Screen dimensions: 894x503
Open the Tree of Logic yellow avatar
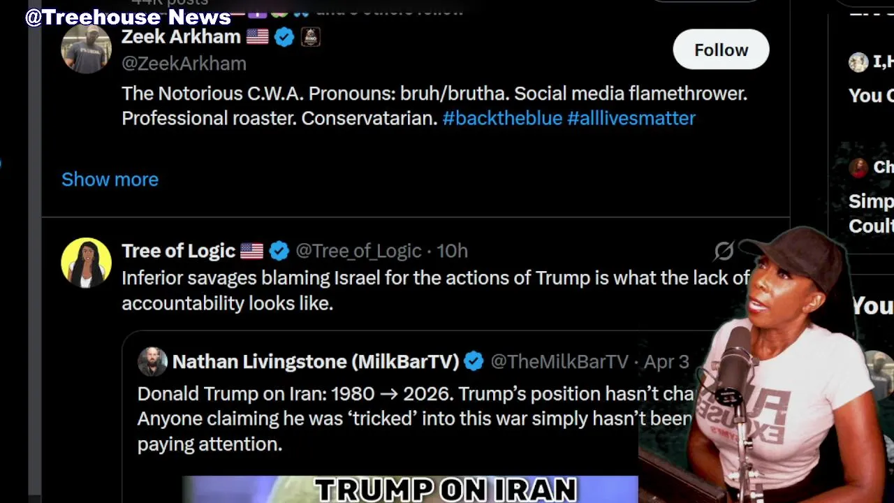tap(86, 263)
